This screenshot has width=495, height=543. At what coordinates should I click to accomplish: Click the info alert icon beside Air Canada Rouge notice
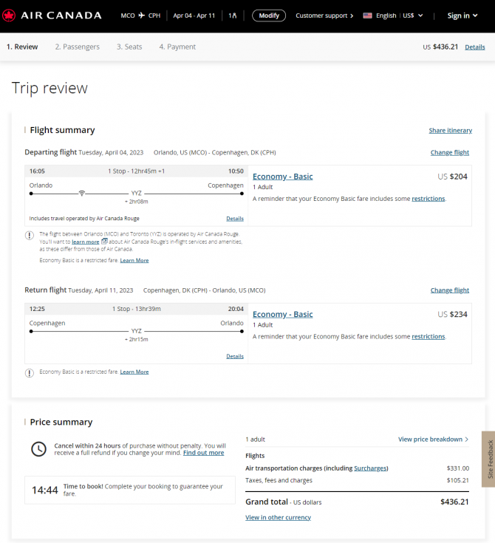tap(30, 236)
